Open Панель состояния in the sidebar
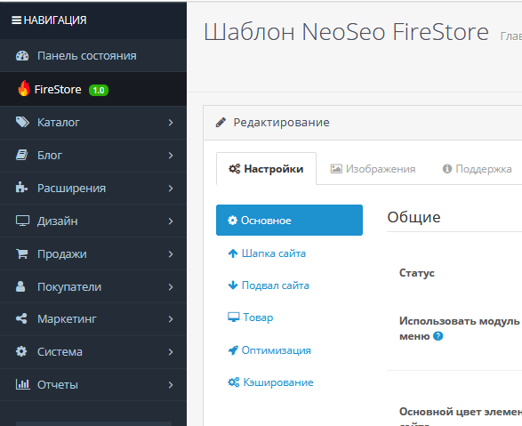The image size is (522, 426). click(x=93, y=55)
